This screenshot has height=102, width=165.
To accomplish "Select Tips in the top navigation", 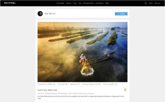I will (80, 3).
